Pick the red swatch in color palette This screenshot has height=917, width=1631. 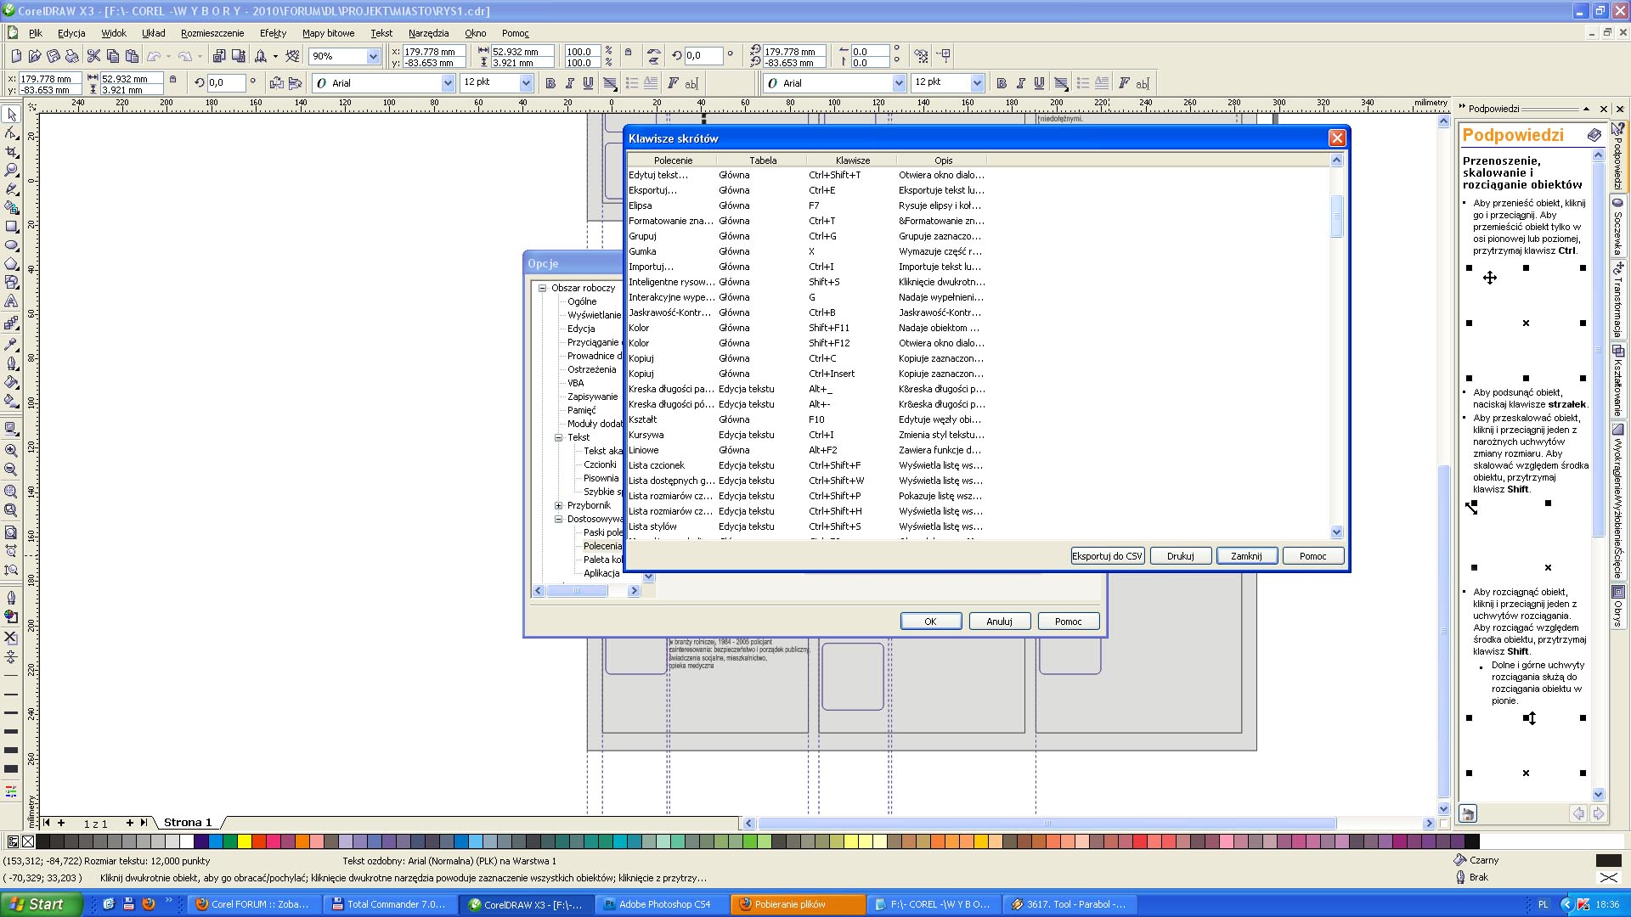[x=260, y=841]
